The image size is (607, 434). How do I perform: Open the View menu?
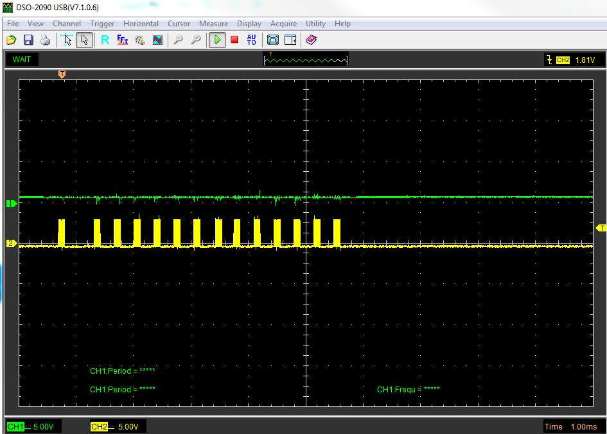(x=35, y=24)
